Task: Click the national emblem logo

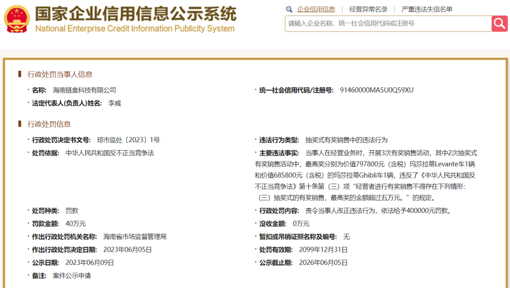Action: [x=17, y=19]
